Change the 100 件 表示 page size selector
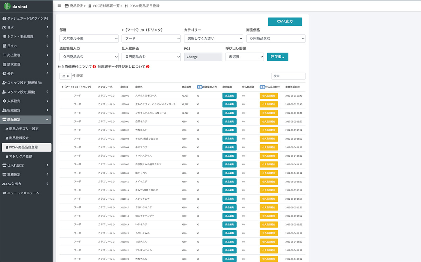Screen dimensions: 421x262 66,76
